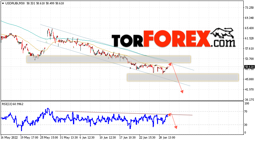Select the lower gray support zone rectangle

tap(183, 77)
